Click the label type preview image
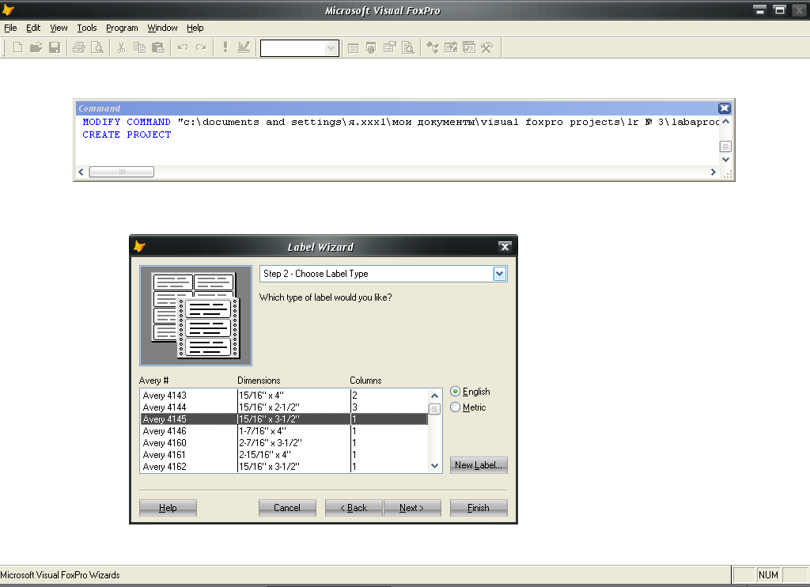Screen dimensions: 810x587 (x=196, y=316)
